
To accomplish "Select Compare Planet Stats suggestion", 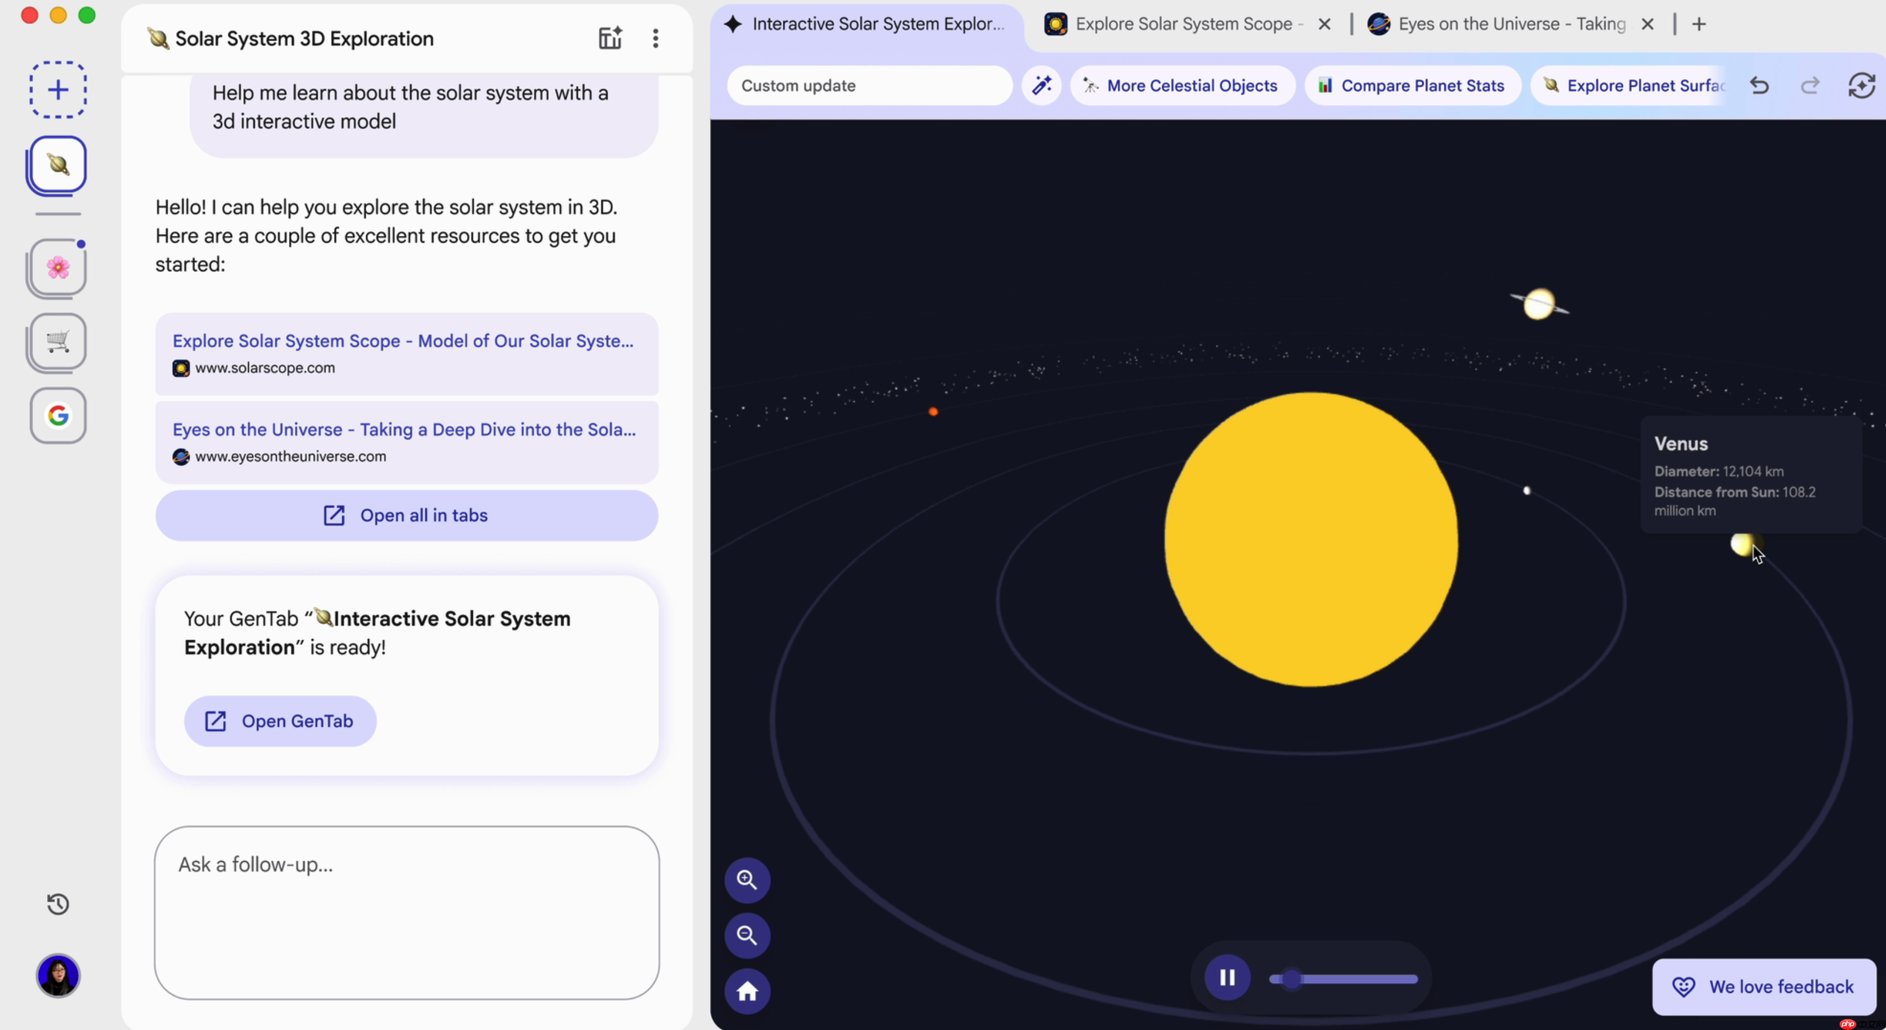I will [1412, 86].
